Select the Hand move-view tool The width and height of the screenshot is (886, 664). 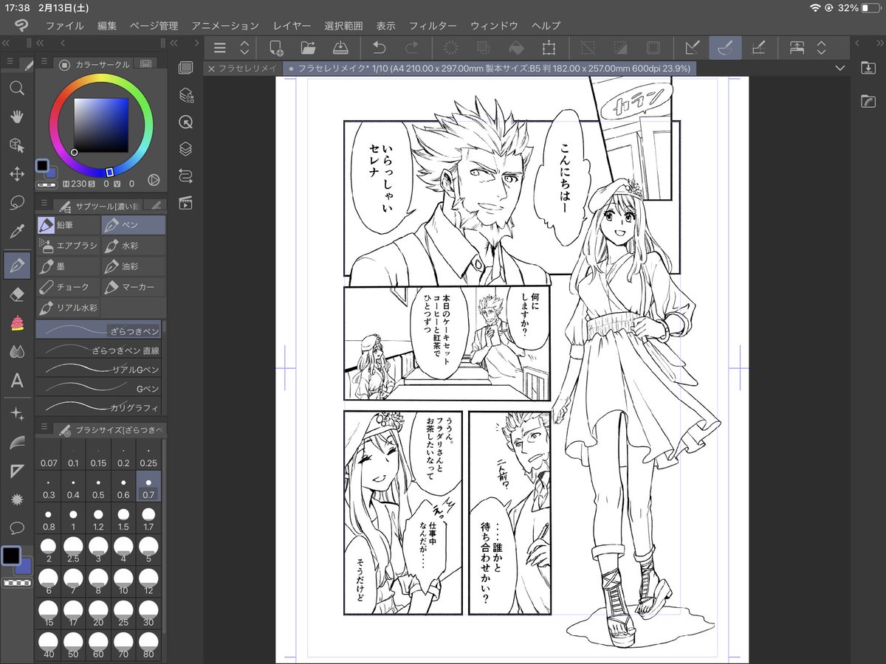pyautogui.click(x=16, y=117)
